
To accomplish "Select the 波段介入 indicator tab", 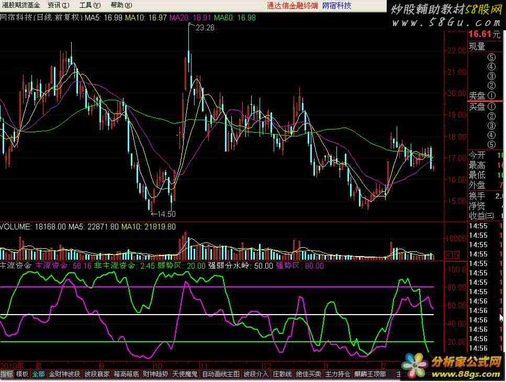I will (256, 374).
